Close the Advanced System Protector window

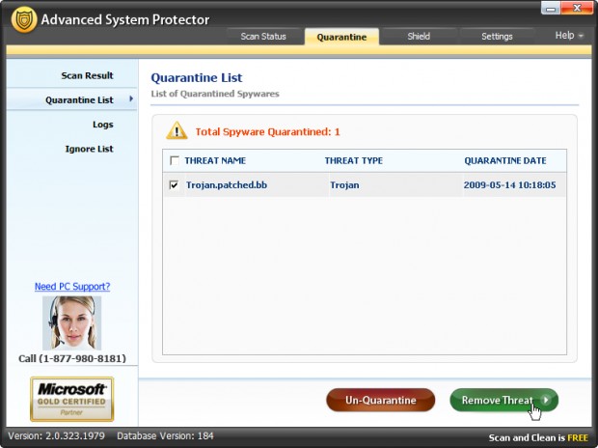pos(577,8)
